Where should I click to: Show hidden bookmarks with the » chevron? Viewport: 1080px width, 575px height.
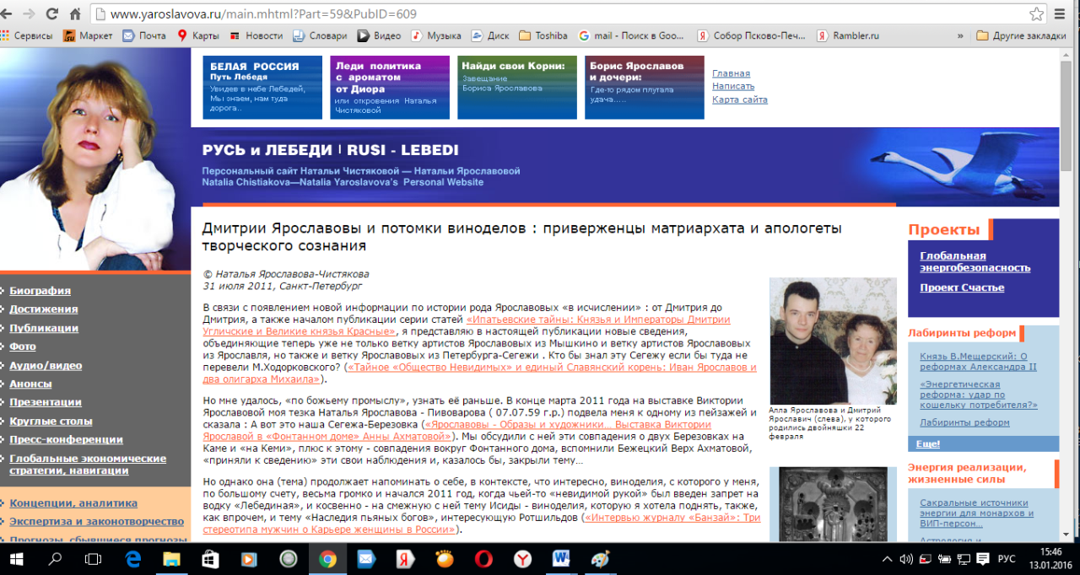click(960, 36)
